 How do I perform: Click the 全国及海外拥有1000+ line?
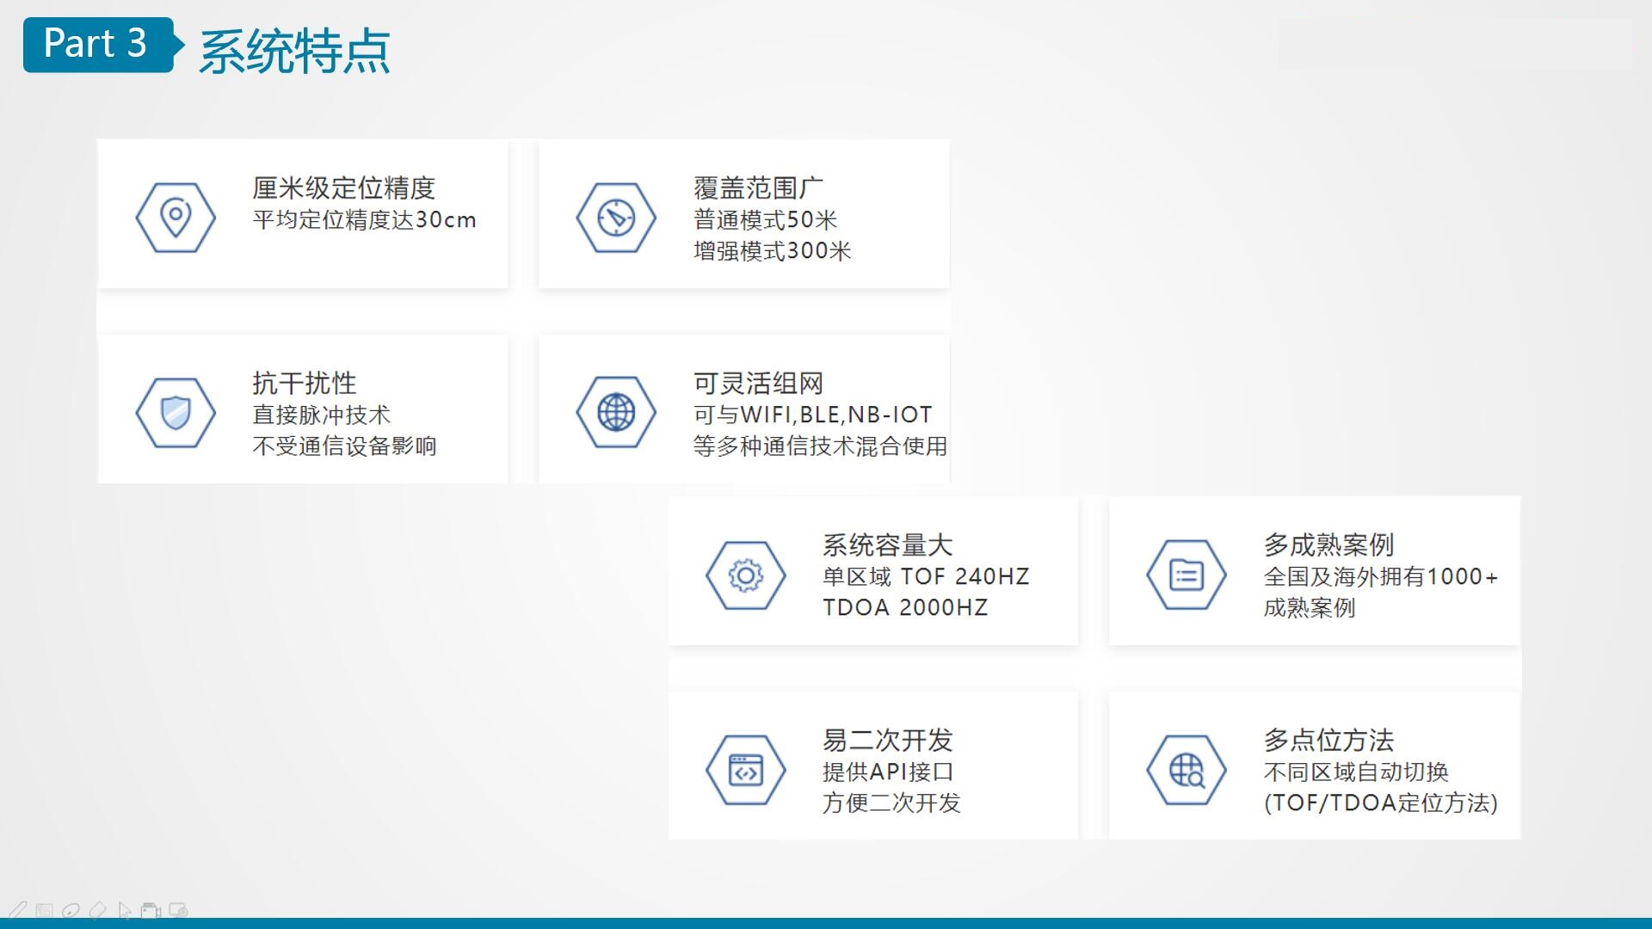1381,576
